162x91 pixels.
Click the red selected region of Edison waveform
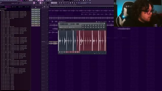[91, 41]
